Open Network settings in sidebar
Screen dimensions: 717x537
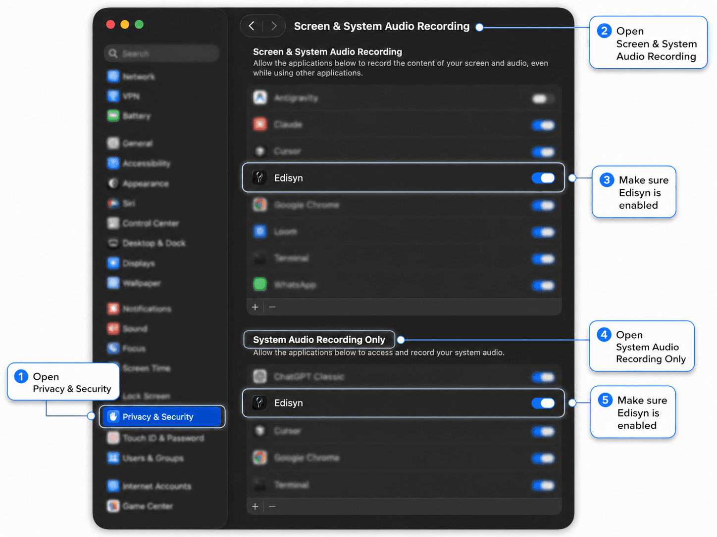pos(131,77)
